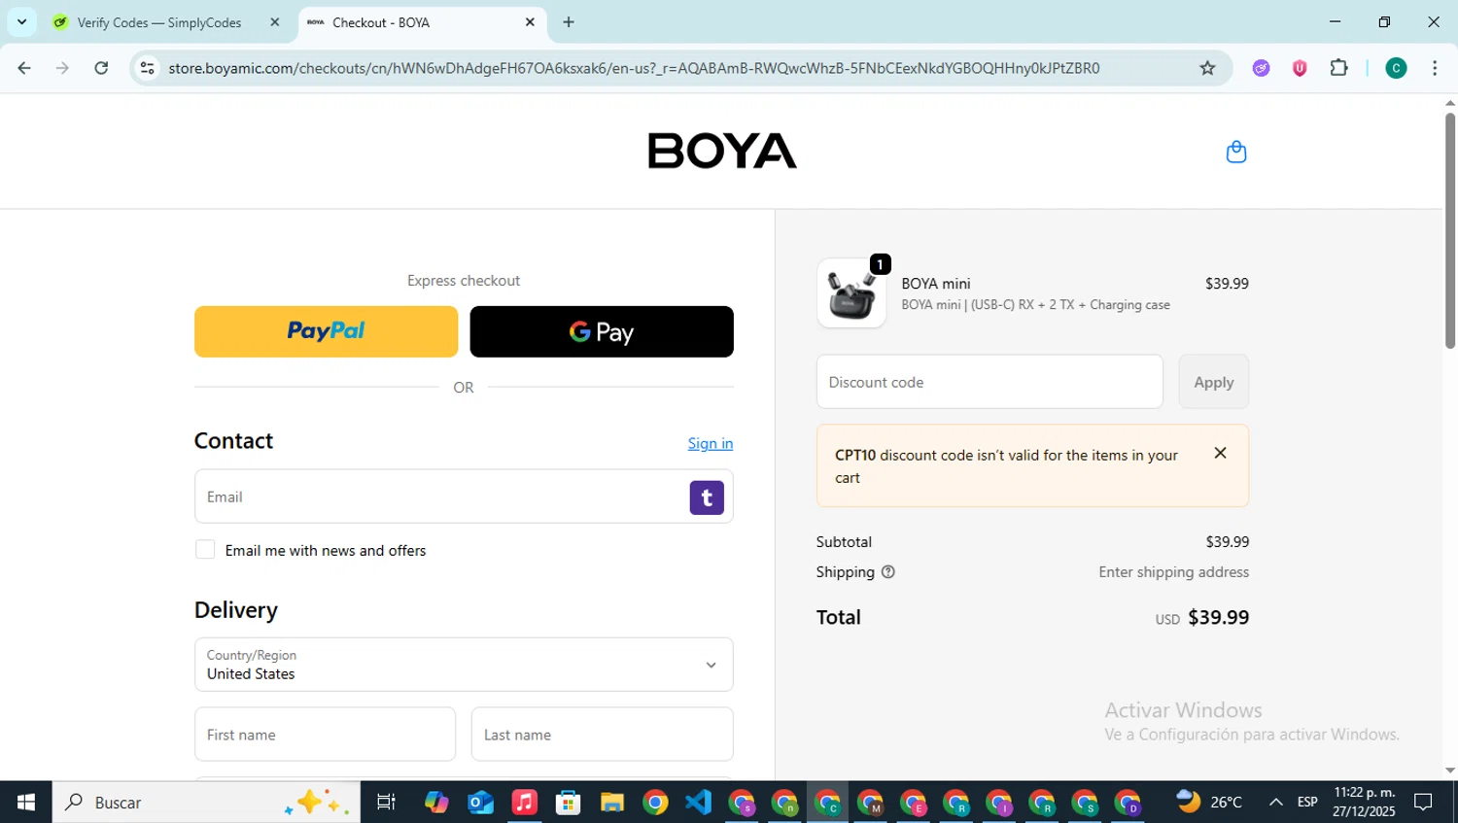
Task: Click the shipping info question mark icon
Action: pyautogui.click(x=887, y=572)
